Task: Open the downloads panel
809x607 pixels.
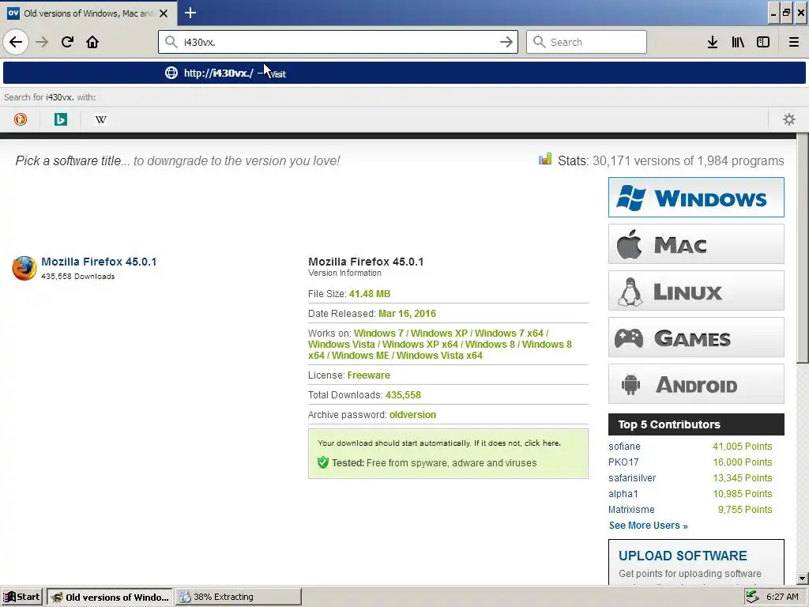Action: [x=713, y=42]
